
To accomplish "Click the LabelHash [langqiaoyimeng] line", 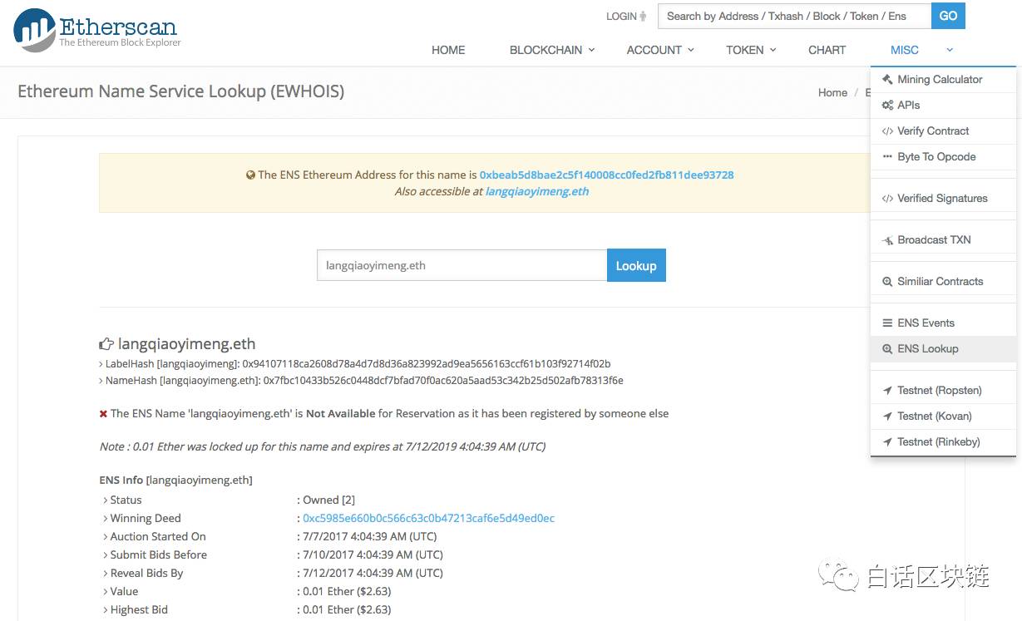I will [355, 364].
